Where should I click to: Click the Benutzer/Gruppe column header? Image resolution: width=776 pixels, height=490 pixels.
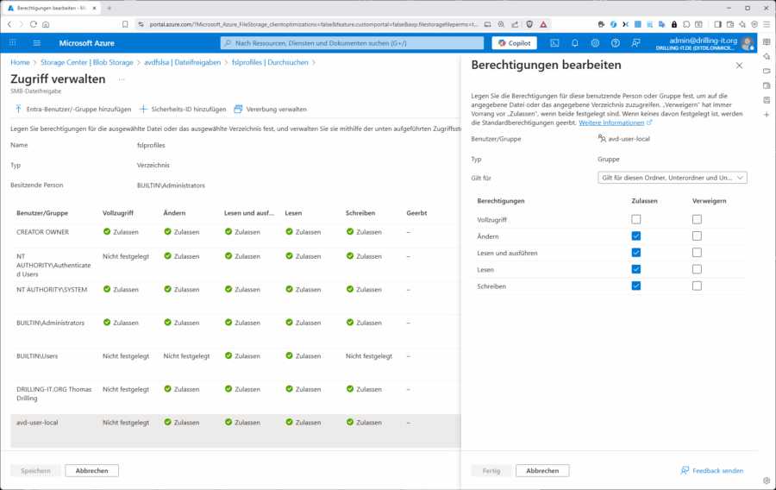coord(42,213)
